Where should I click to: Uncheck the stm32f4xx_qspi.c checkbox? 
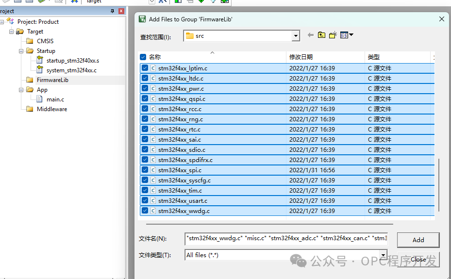(145, 98)
